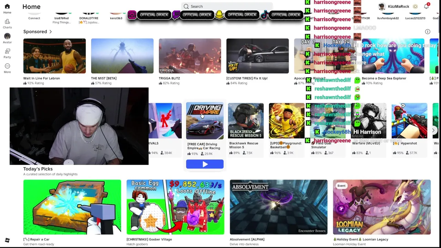Viewport: 441px width, 248px height.
Task: Click Wait In Line For Lebron title
Action: [42, 78]
